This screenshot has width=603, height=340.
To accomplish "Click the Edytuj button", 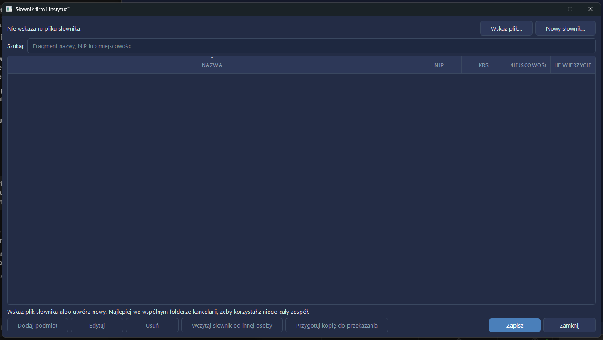I will tap(97, 325).
